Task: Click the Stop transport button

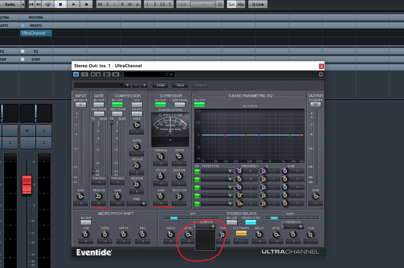Action: (60, 4)
